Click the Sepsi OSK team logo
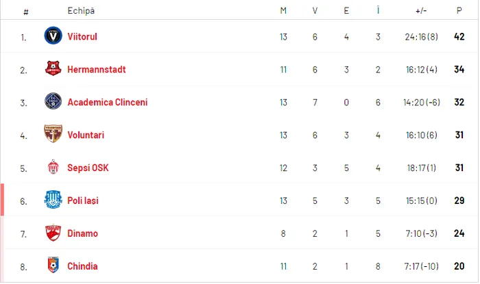This screenshot has height=284, width=480. coord(53,168)
